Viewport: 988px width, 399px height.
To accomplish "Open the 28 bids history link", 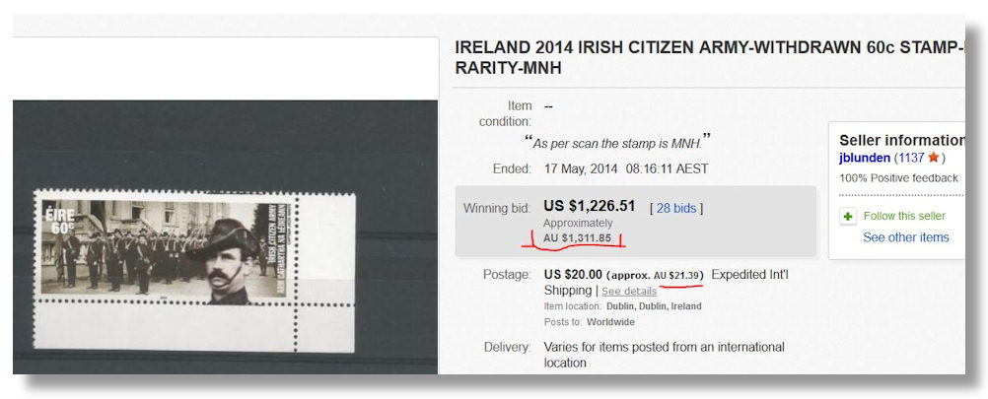I will [676, 208].
